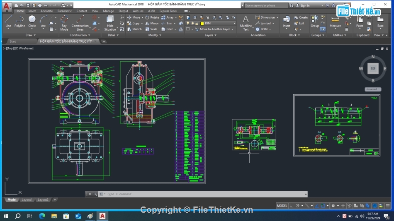This screenshot has width=394, height=221.
Task: Click the Group tool
Action: pos(315,22)
